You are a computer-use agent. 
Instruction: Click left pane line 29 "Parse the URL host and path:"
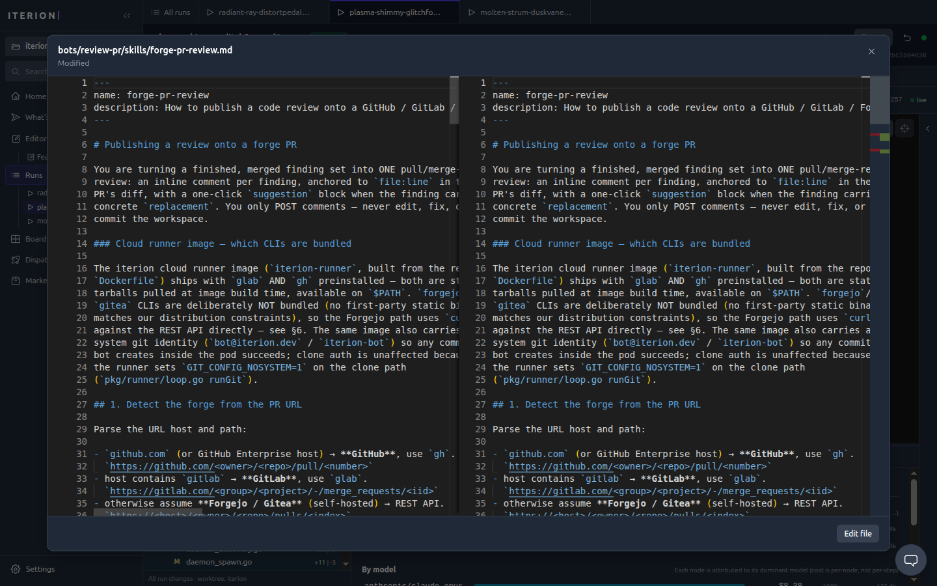(170, 429)
